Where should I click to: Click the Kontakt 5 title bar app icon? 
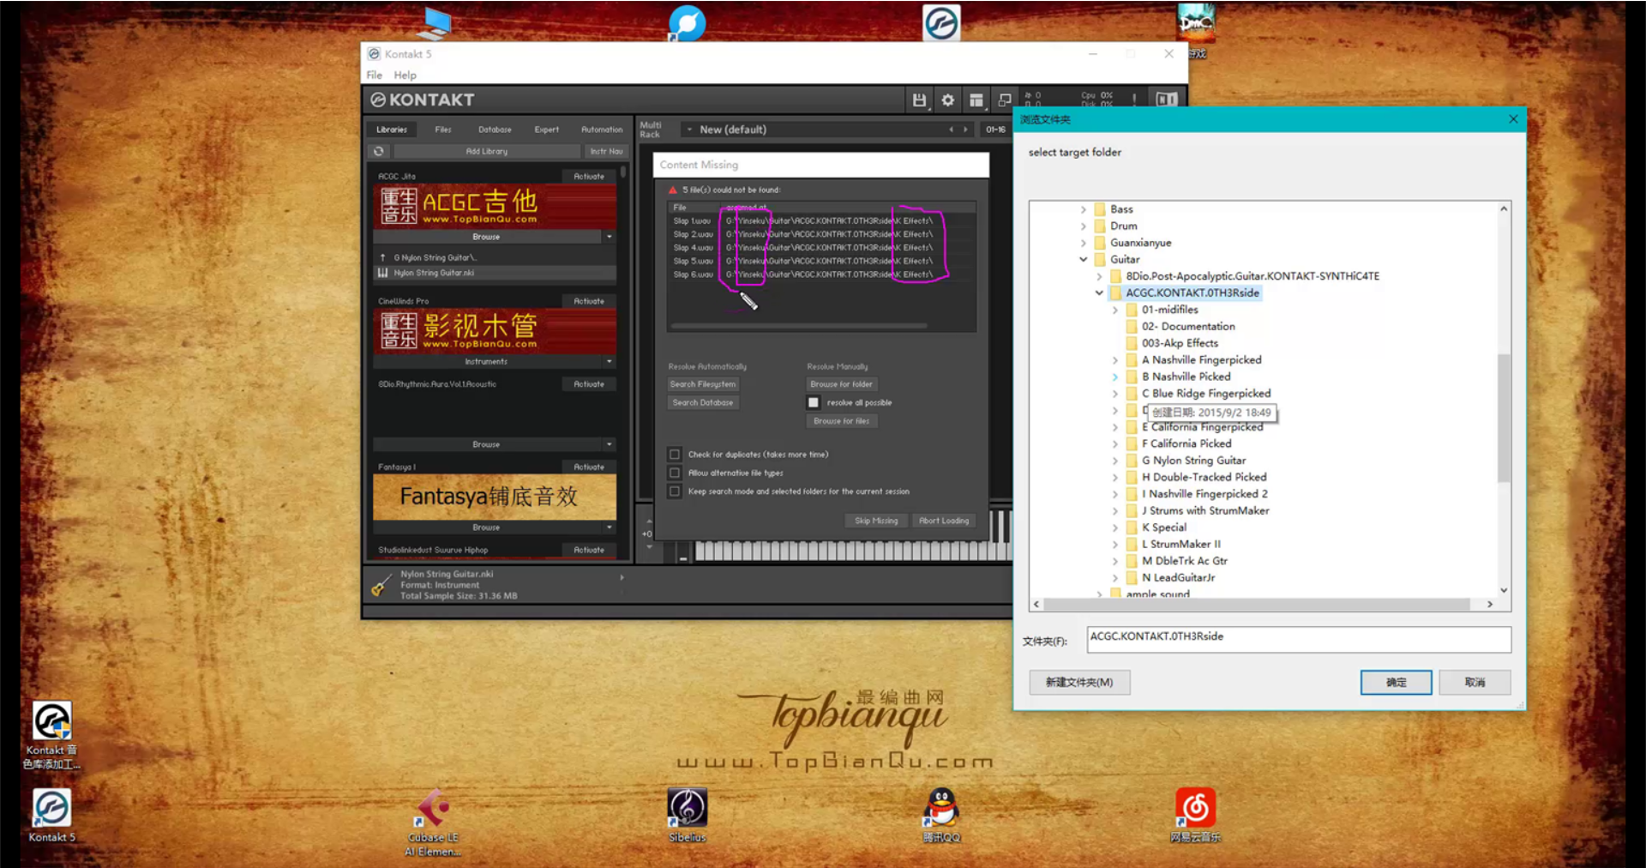coord(374,54)
